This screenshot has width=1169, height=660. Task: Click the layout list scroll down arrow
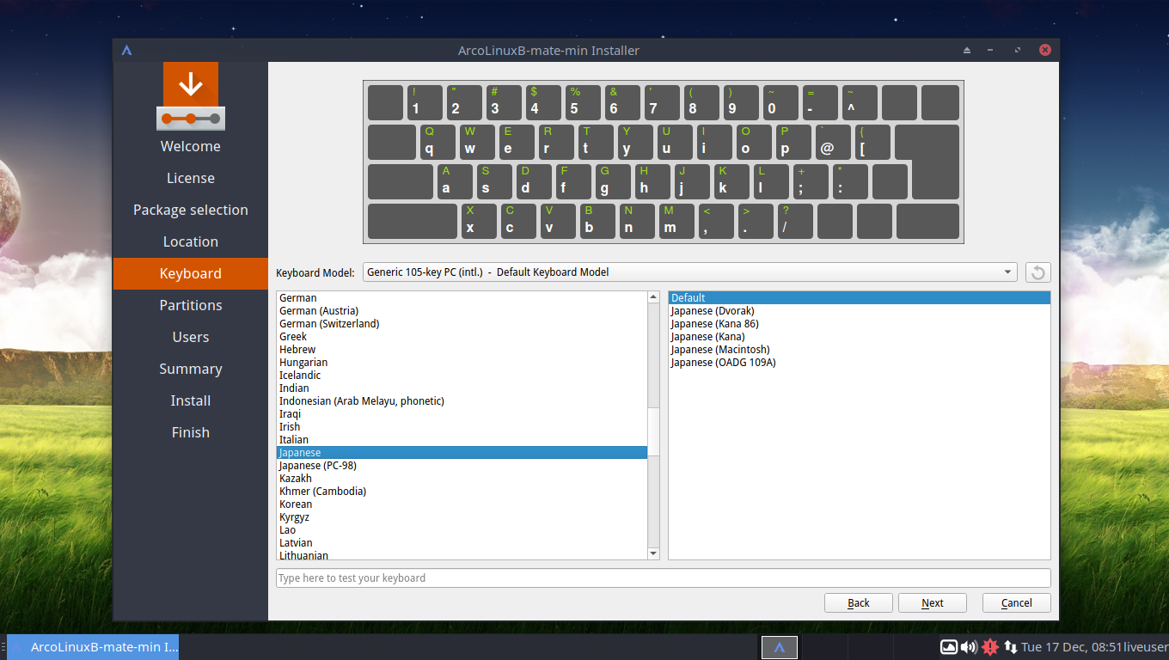point(653,553)
